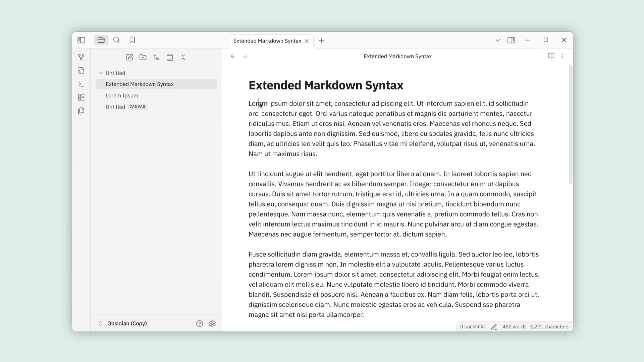This screenshot has height=362, width=644.
Task: Create new canvas from ribbon icon
Action: click(x=81, y=98)
